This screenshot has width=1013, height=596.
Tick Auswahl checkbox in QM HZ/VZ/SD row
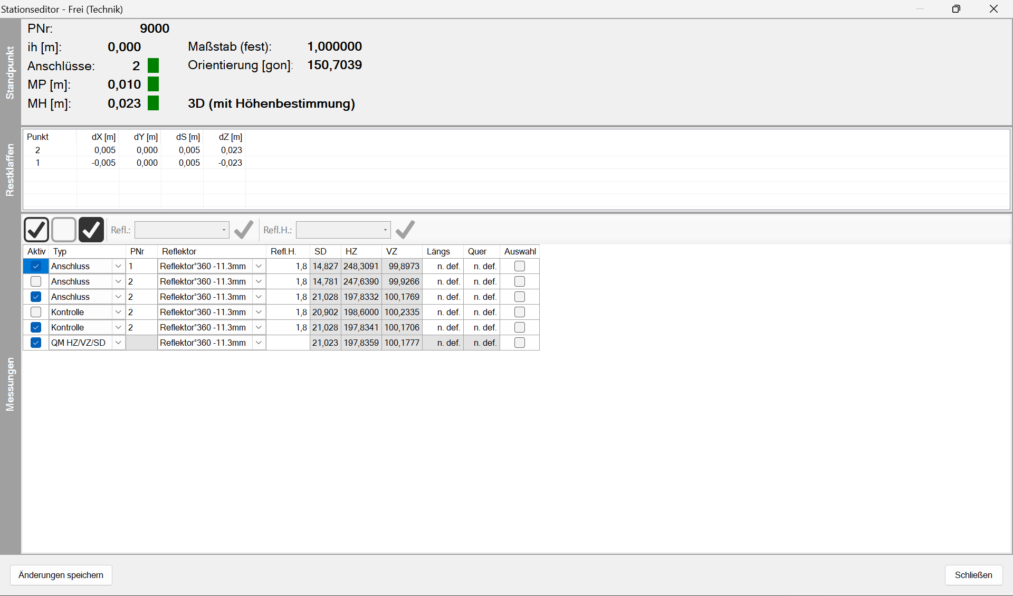point(519,343)
